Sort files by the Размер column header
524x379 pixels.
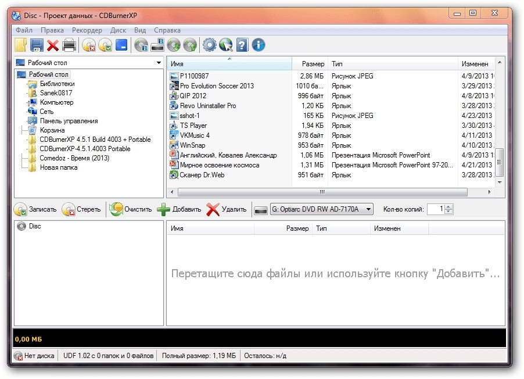[x=313, y=64]
